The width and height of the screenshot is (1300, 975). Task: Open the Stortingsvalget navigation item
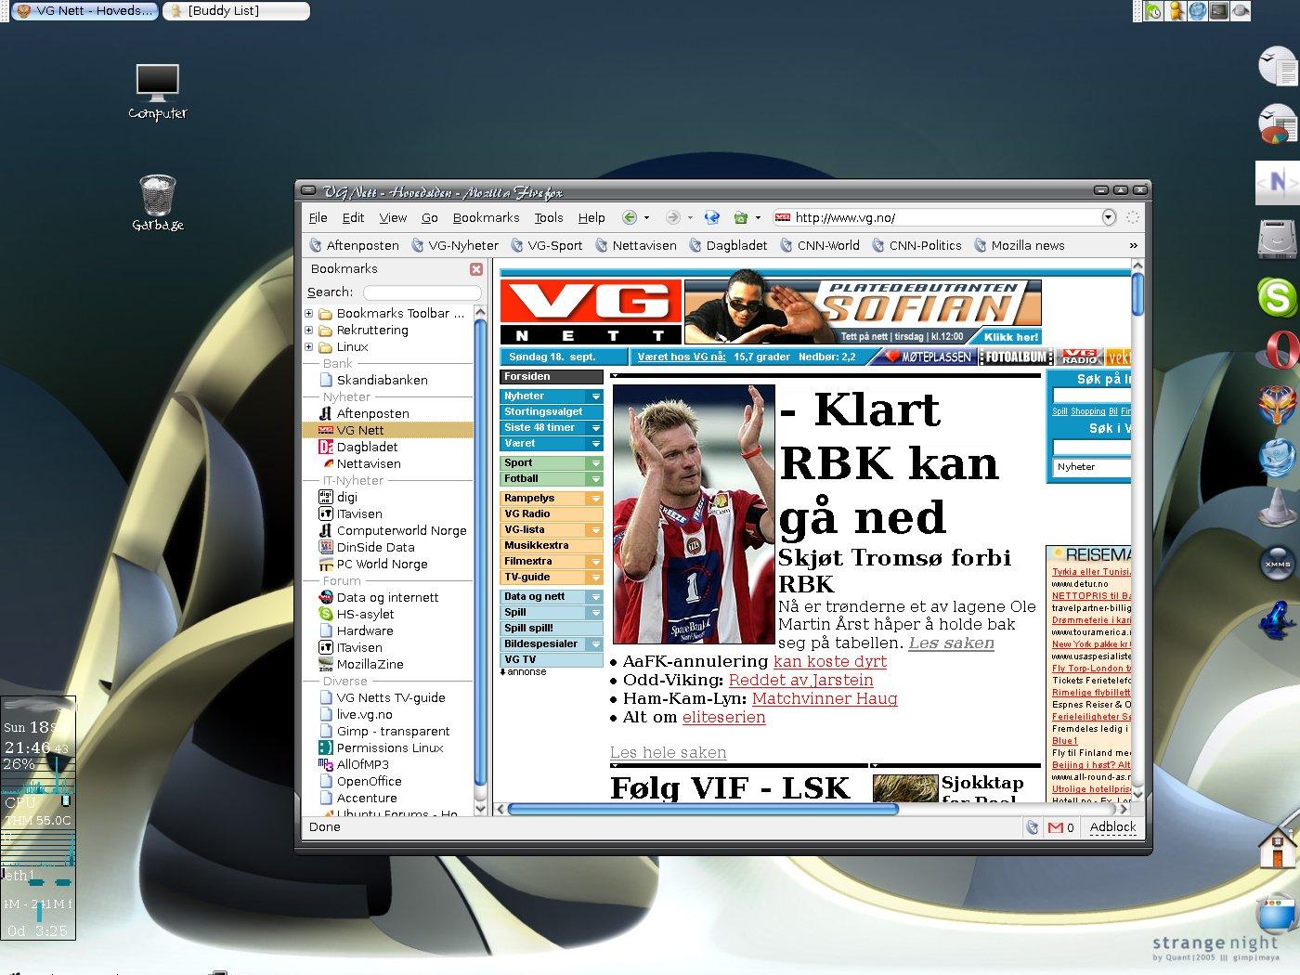tap(552, 411)
